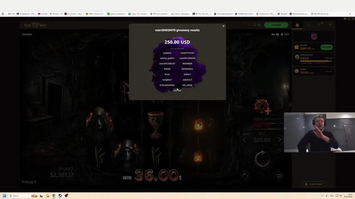Close the giveaway results popup

(223, 26)
